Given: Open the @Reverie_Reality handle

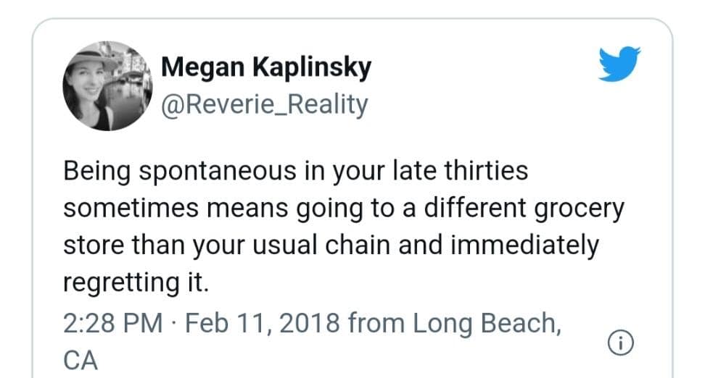Looking at the screenshot, I should pos(264,104).
